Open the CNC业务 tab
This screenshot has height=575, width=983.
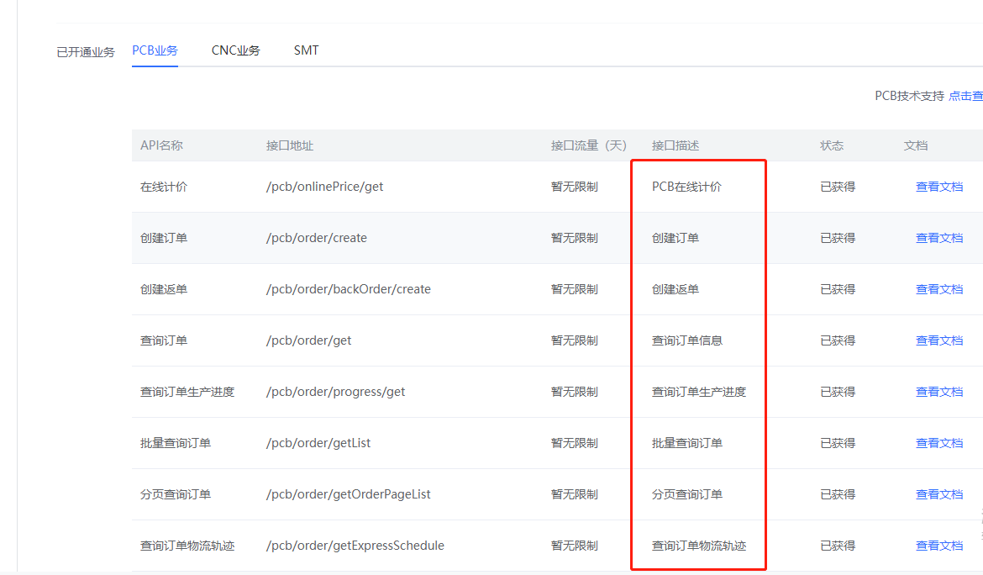(235, 50)
